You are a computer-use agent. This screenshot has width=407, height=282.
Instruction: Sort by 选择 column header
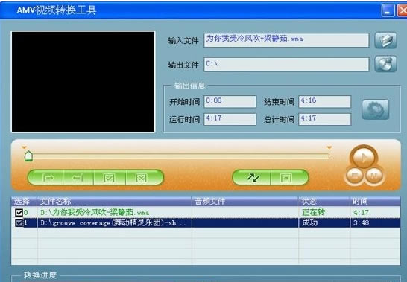coord(25,202)
